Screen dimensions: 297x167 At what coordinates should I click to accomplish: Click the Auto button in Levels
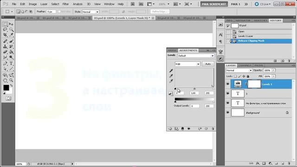click(x=208, y=64)
